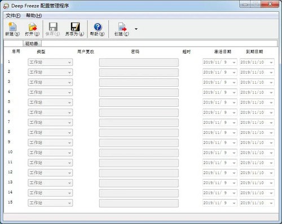Click the 密码 password field in row 5
The height and width of the screenshot is (224, 282).
pyautogui.click(x=139, y=102)
